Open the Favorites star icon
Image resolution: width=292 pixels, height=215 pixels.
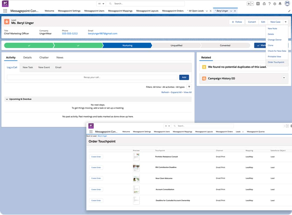tap(249, 4)
